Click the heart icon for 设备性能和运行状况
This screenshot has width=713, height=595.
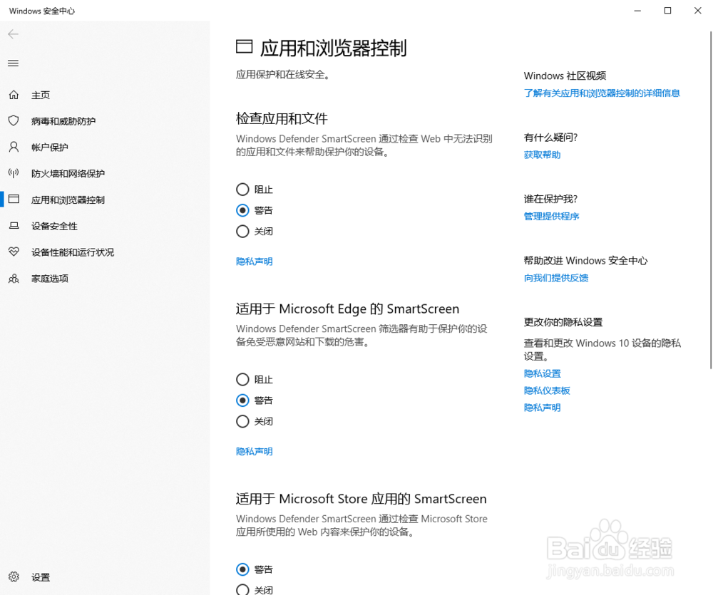click(14, 252)
